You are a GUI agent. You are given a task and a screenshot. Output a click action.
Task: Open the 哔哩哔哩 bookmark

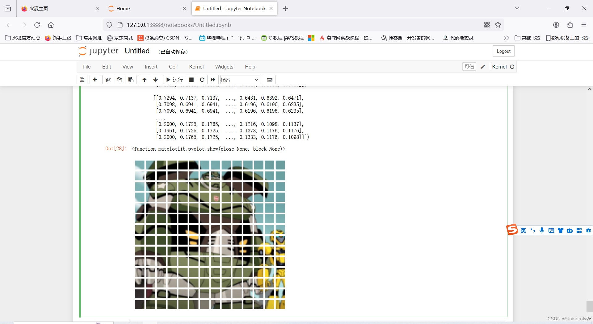(227, 38)
